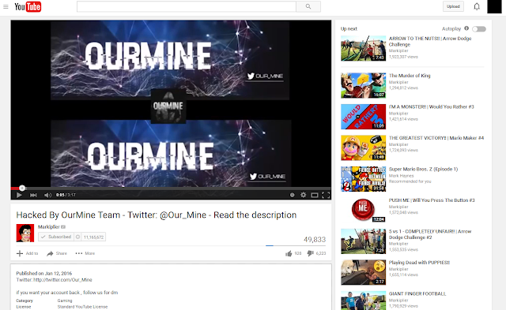
Task: Expand the More options menu
Action: click(85, 253)
